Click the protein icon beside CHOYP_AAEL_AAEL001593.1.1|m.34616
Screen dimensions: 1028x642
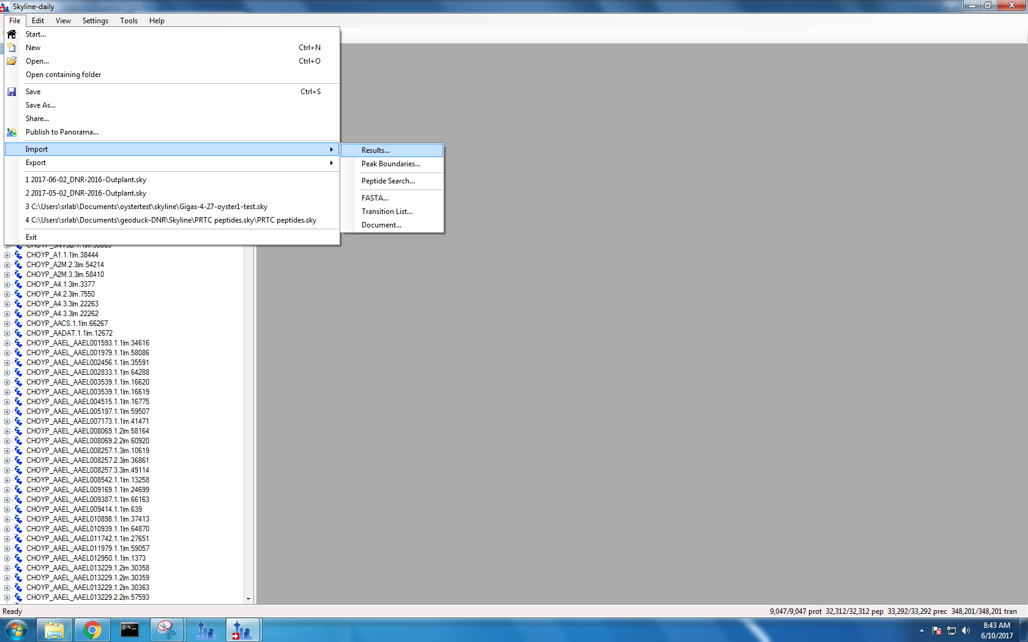[18, 343]
